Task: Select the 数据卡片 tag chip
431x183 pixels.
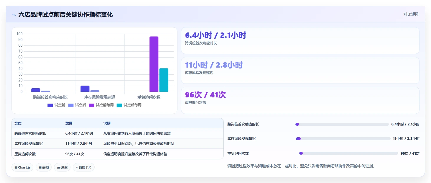Action: tap(84, 167)
